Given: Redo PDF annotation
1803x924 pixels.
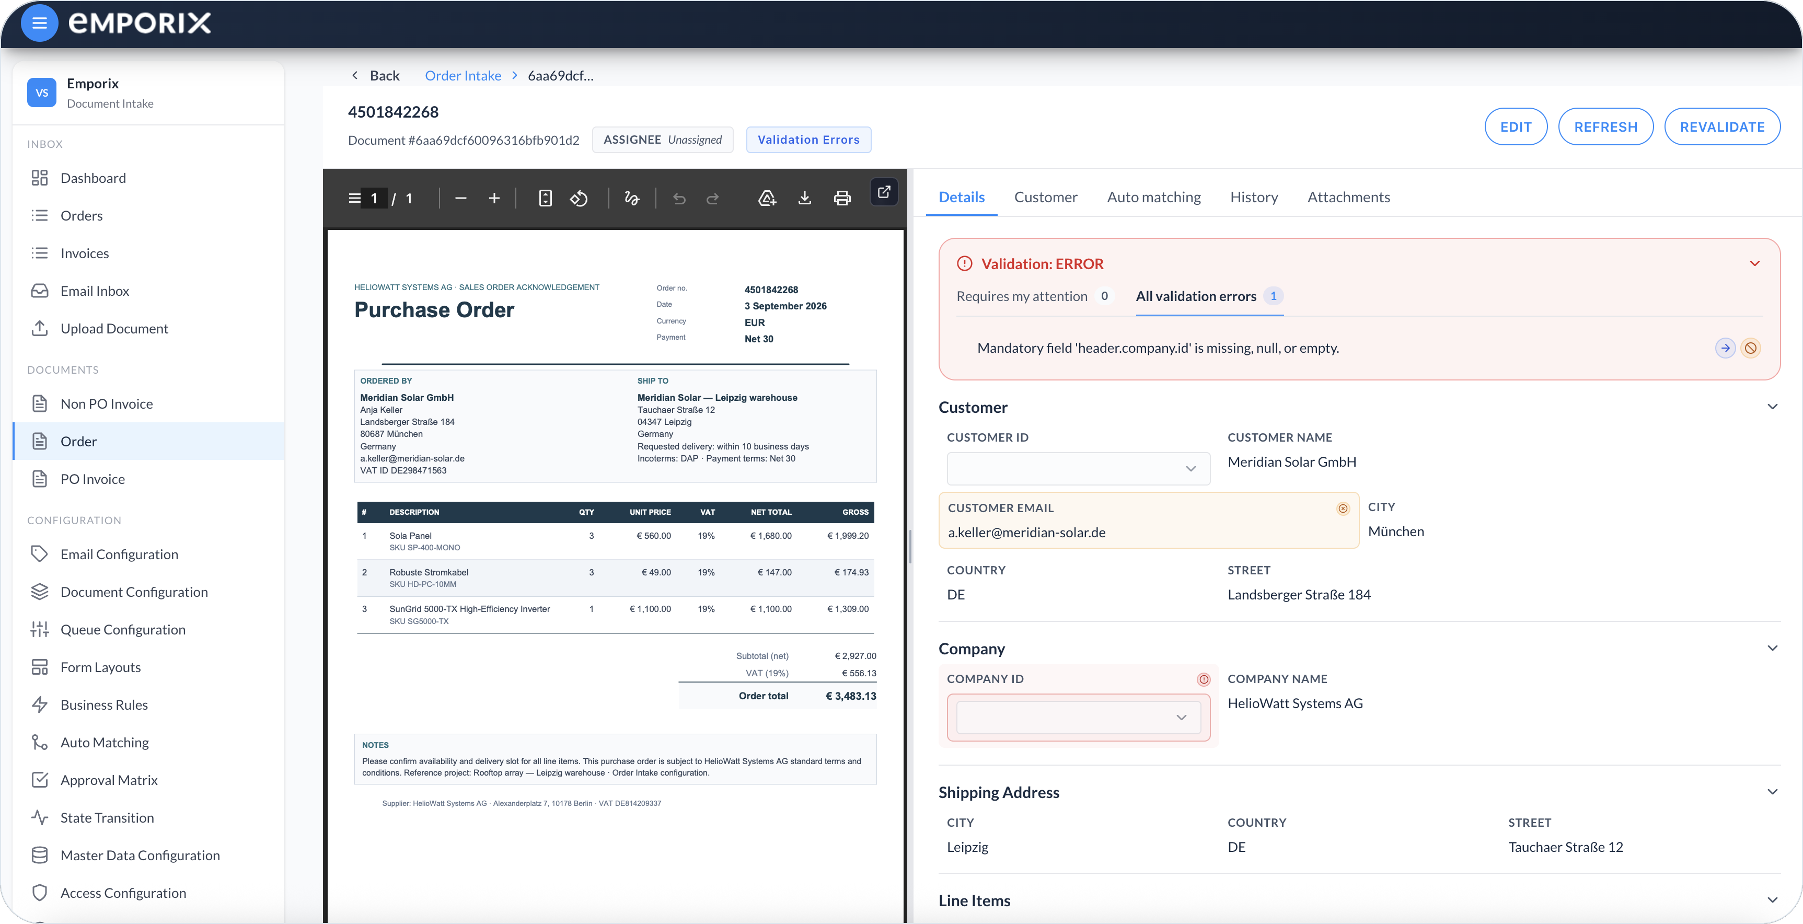Looking at the screenshot, I should pos(712,198).
